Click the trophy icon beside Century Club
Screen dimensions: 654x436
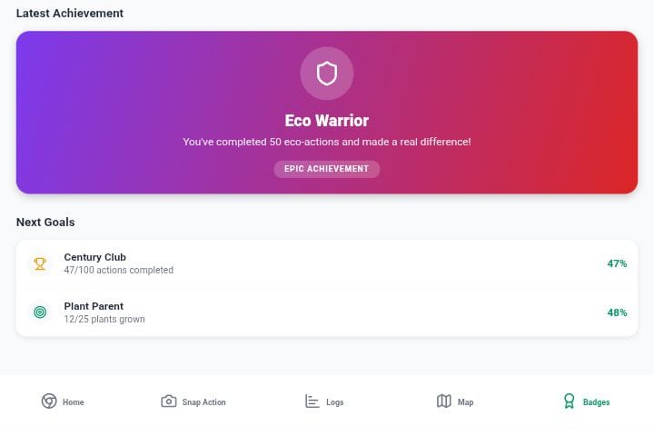[x=40, y=263]
